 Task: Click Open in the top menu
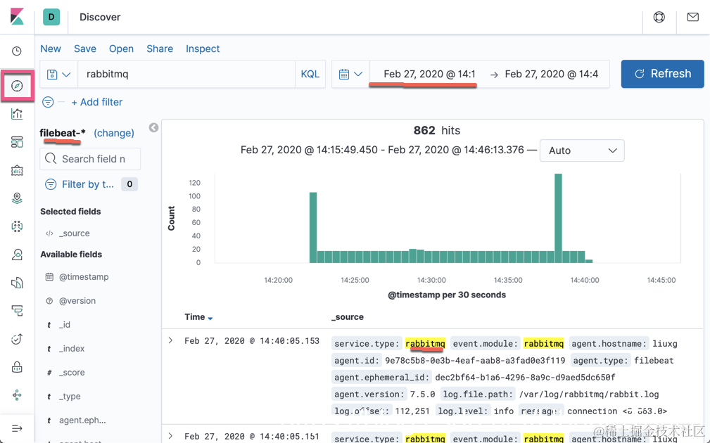[121, 49]
